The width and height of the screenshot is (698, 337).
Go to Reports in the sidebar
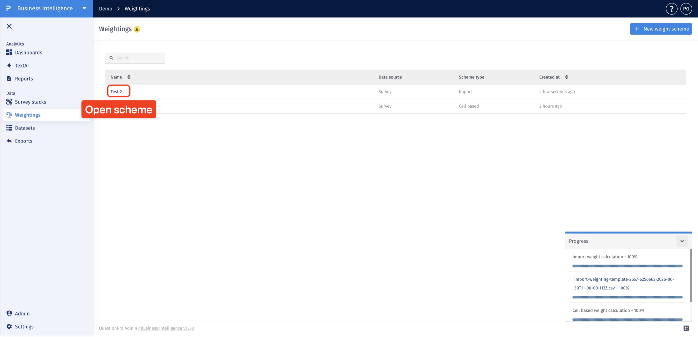tap(24, 79)
